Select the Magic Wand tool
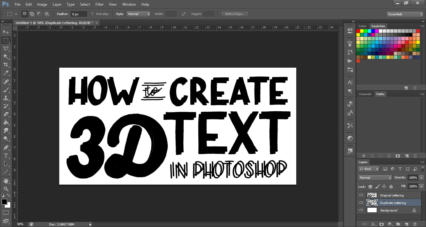This screenshot has width=426, height=227. [6, 56]
